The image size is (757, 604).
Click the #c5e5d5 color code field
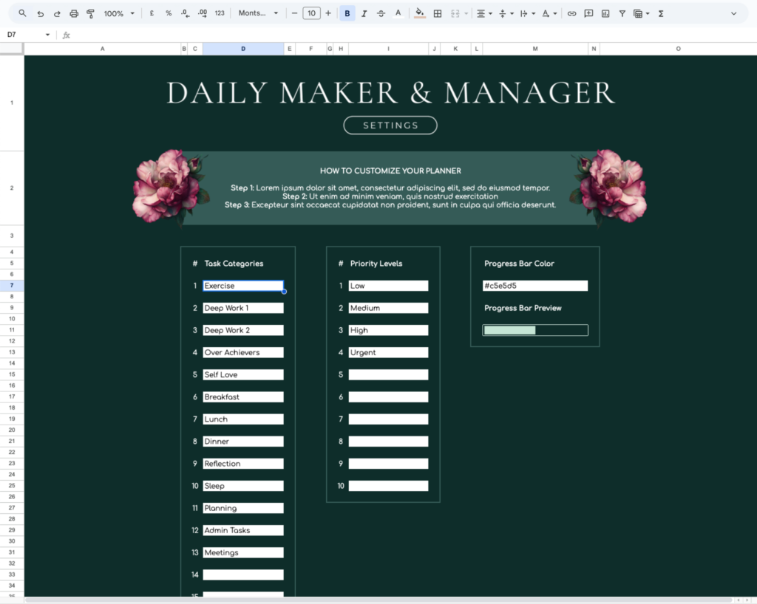[535, 285]
